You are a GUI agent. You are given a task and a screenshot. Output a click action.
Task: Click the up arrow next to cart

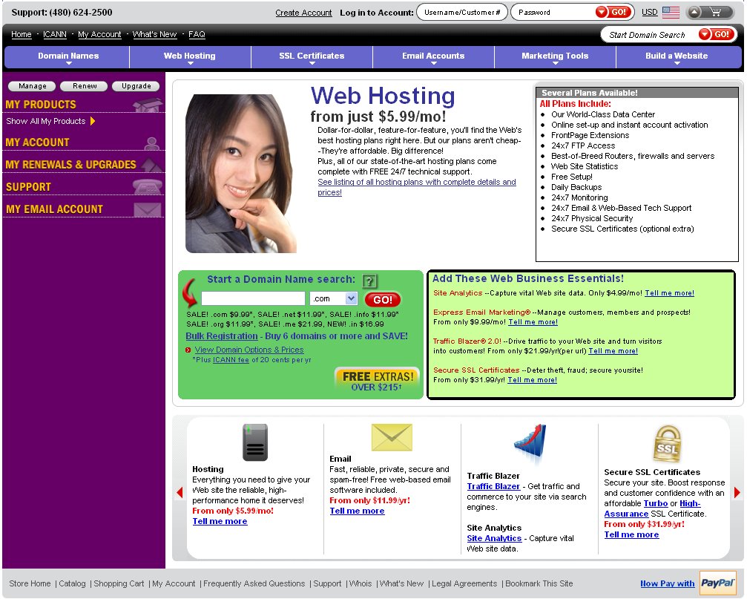(x=694, y=13)
